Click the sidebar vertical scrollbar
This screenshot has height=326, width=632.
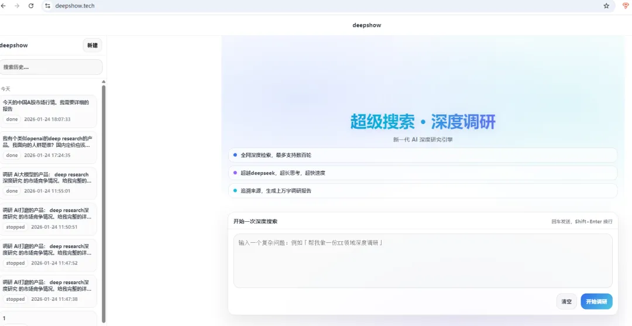[104, 204]
